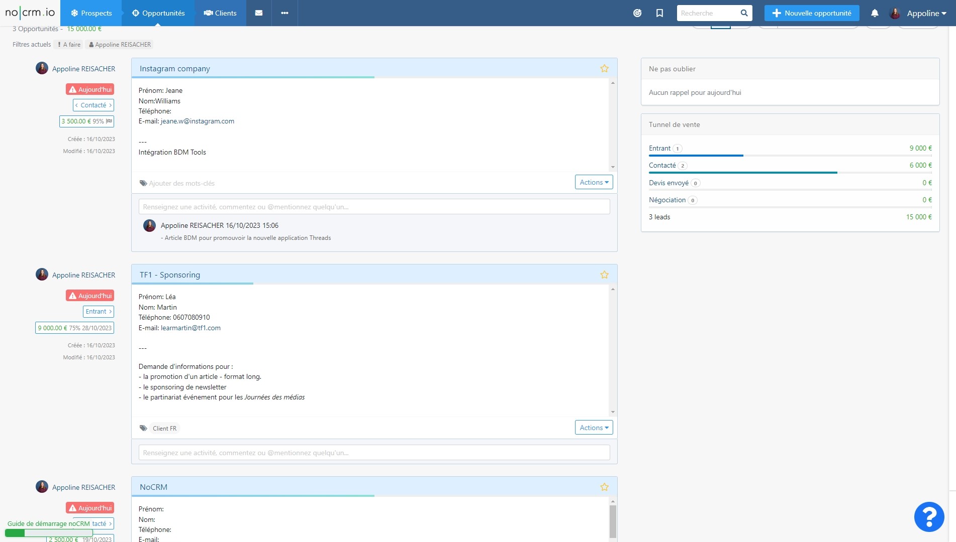Click the tags icon beside Client FR
This screenshot has width=956, height=542.
(x=143, y=428)
